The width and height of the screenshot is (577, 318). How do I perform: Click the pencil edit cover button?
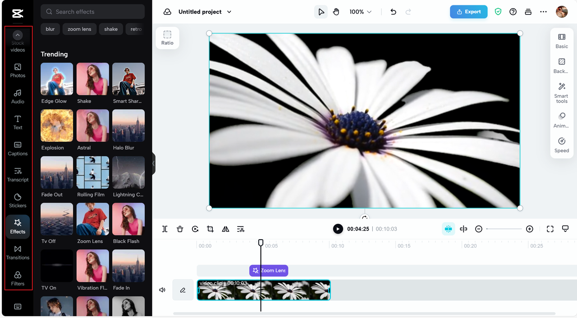[x=183, y=290]
